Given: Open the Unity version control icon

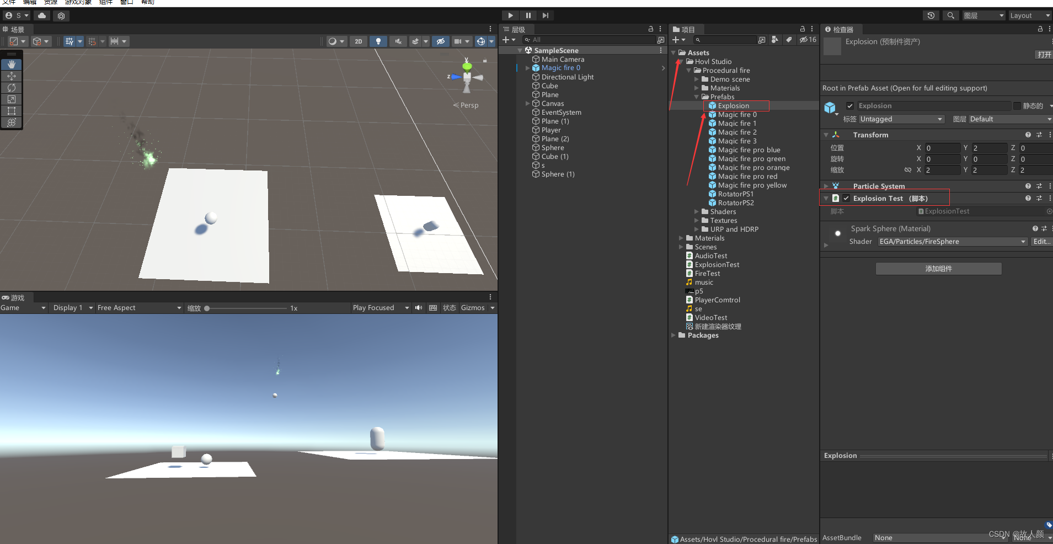Looking at the screenshot, I should pyautogui.click(x=61, y=16).
